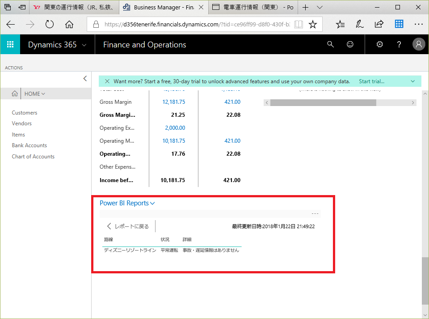Open the feedback smiley icon
This screenshot has height=319, width=429.
(350, 44)
